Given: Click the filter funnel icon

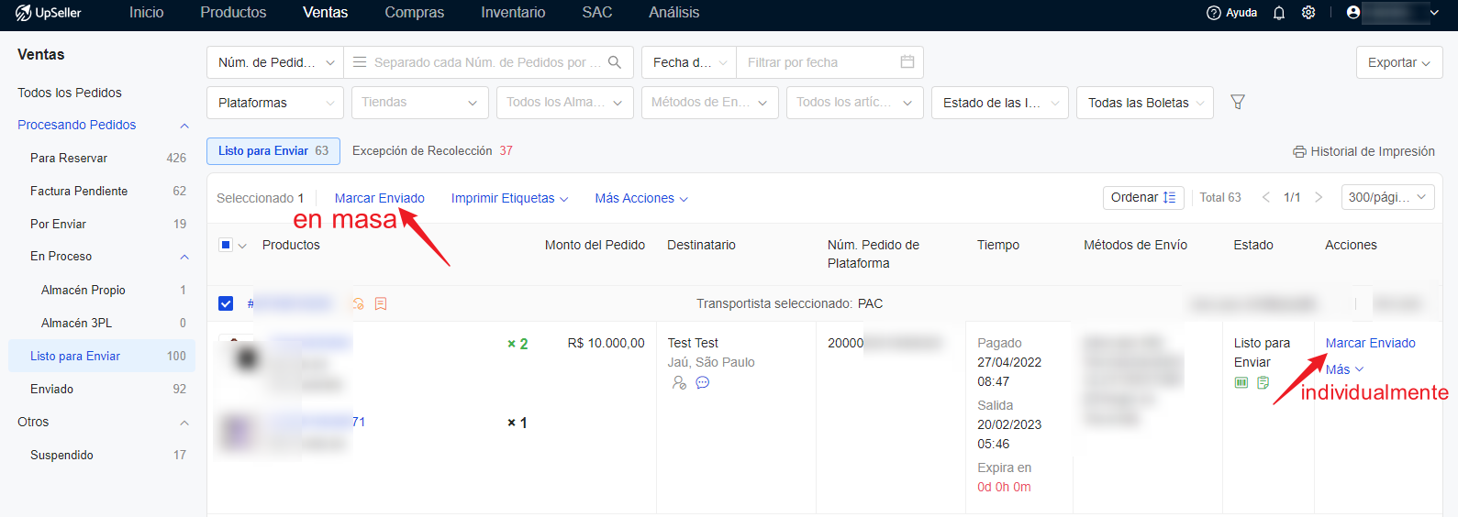Looking at the screenshot, I should 1237,103.
